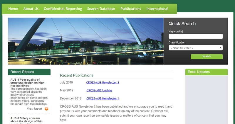
Task: Open the CROSS-AUS Update link
Action: pyautogui.click(x=99, y=90)
